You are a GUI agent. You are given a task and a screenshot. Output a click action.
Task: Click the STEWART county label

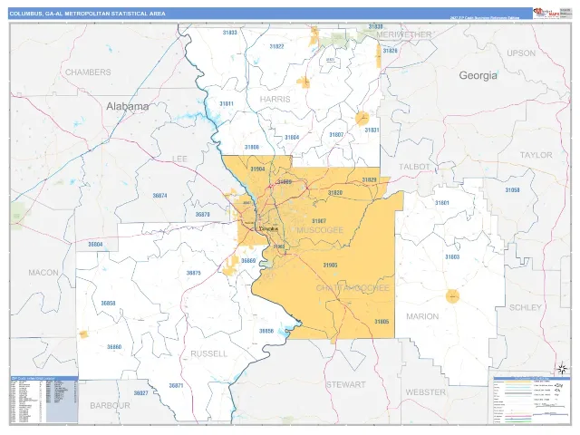tap(345, 384)
